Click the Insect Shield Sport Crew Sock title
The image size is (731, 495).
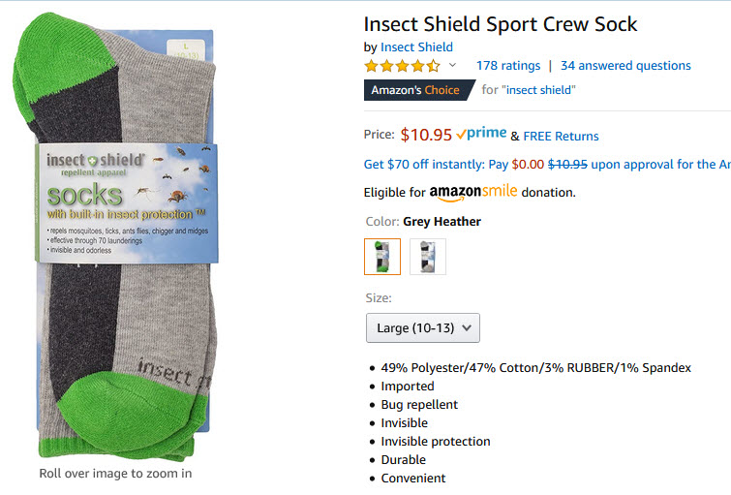pyautogui.click(x=501, y=24)
